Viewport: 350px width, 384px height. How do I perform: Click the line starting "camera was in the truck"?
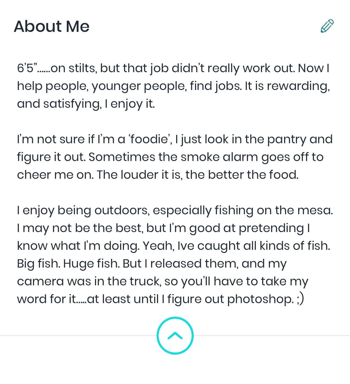163,281
